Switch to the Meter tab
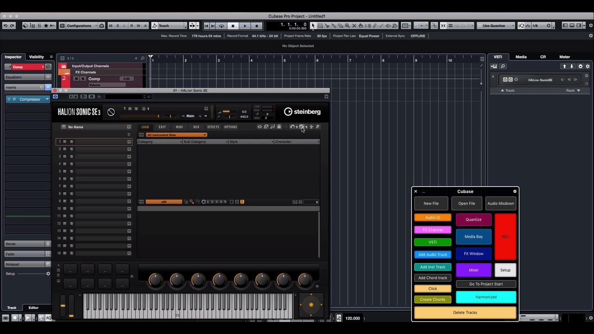594x334 pixels. pyautogui.click(x=564, y=57)
